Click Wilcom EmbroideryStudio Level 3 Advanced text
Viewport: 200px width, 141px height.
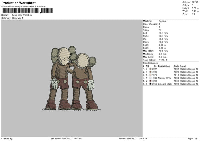tap(24, 7)
